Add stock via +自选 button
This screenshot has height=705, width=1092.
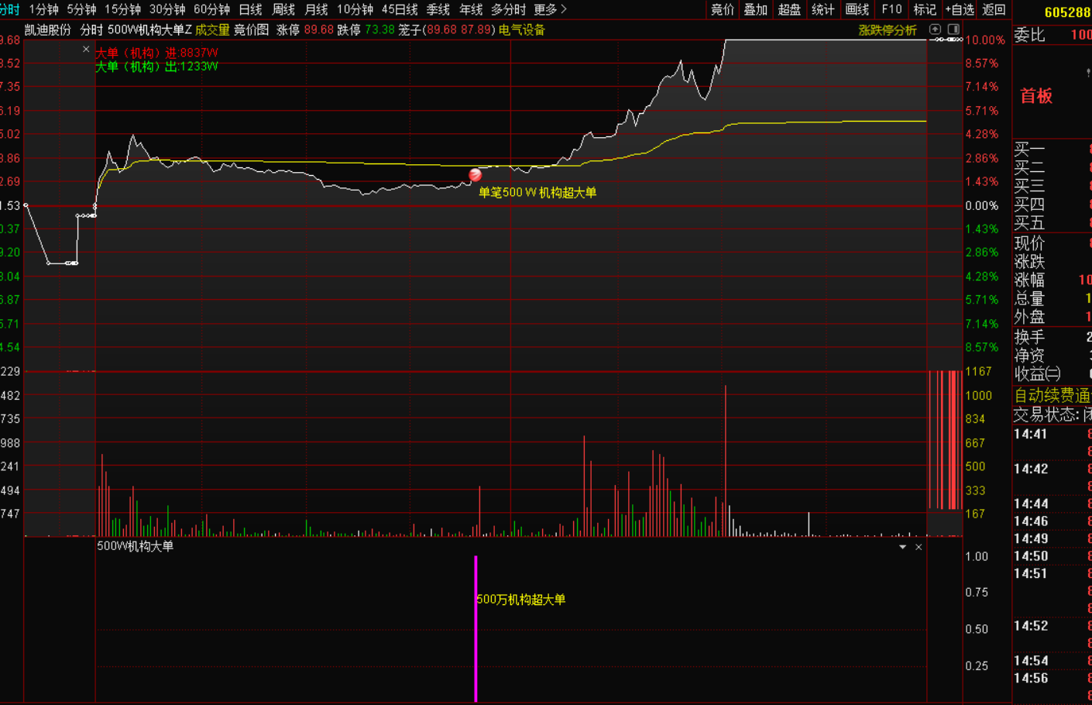(960, 9)
